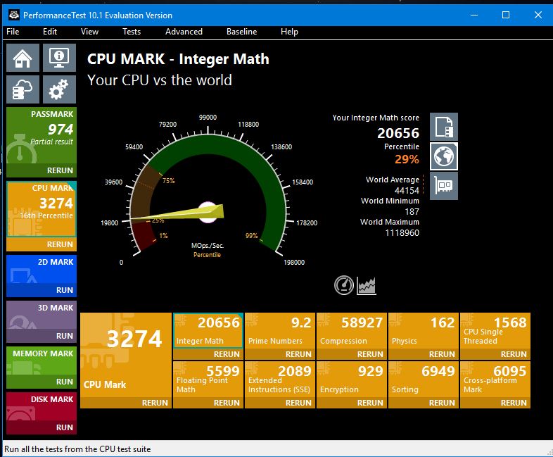Select the CPU Mark 3274 sidebar tile
This screenshot has width=553, height=457.
coord(42,209)
